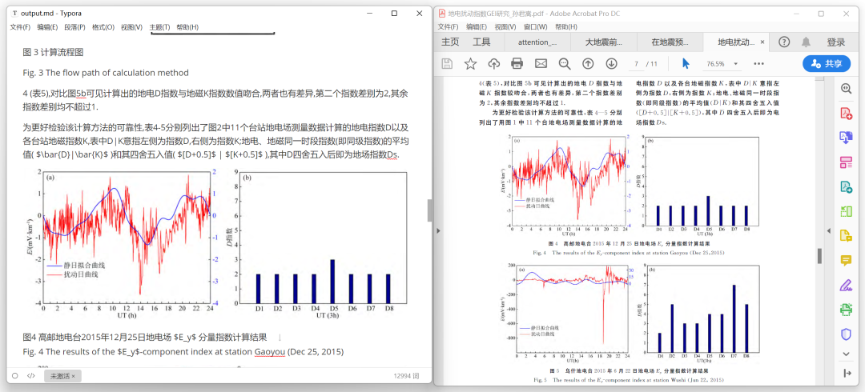The image size is (865, 392).
Task: Open Find text magnifier in Acrobat toolbar
Action: coord(565,63)
